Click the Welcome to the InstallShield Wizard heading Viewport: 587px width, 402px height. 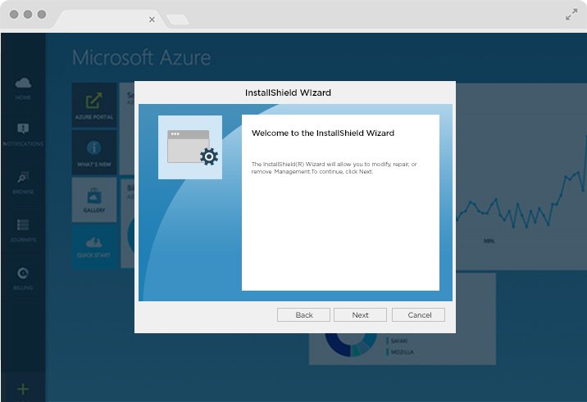(323, 133)
